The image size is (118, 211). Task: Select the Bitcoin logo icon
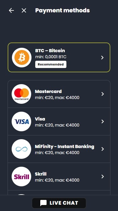click(x=22, y=58)
